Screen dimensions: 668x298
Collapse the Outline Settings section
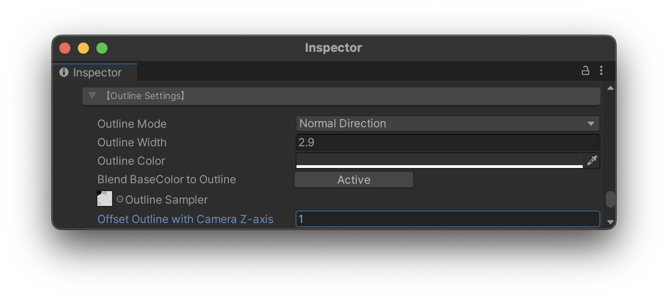(92, 96)
